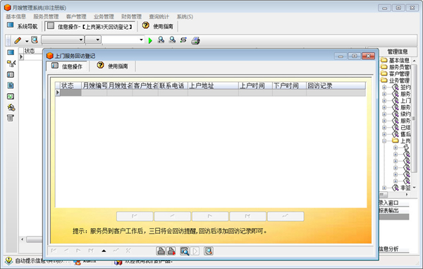
Task: Click the print icon in dialog bottom bar
Action: point(161,251)
